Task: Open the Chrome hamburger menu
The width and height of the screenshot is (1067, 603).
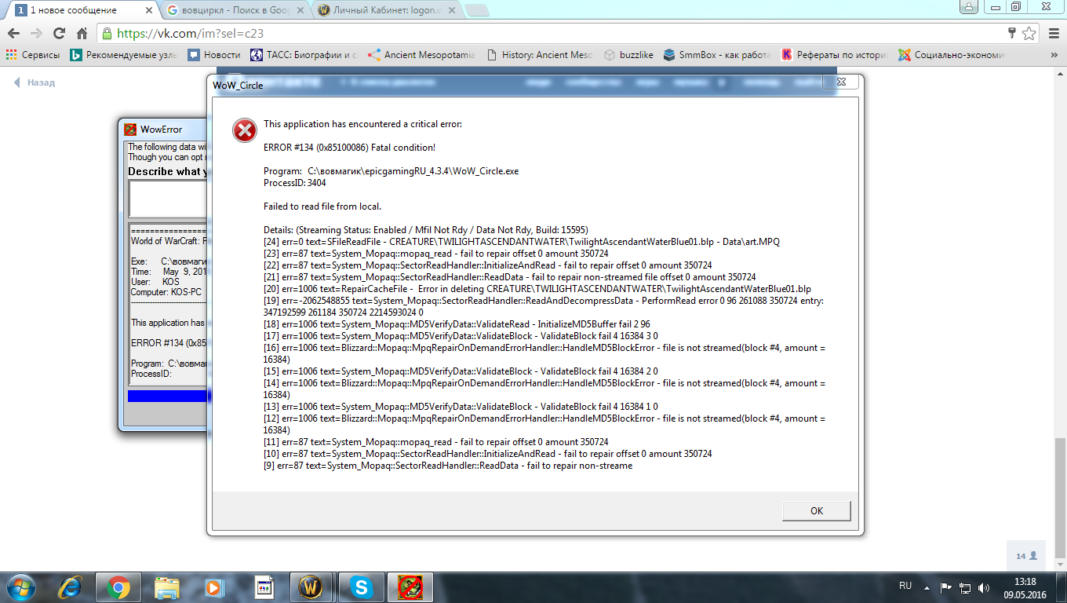Action: pos(1053,34)
